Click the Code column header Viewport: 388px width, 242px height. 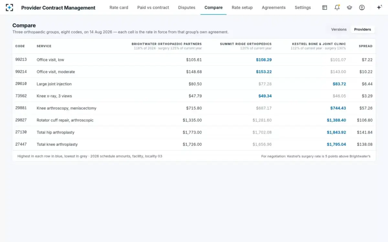point(20,46)
